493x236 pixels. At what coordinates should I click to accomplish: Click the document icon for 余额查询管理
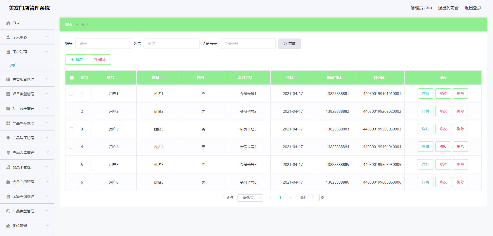pyautogui.click(x=8, y=197)
